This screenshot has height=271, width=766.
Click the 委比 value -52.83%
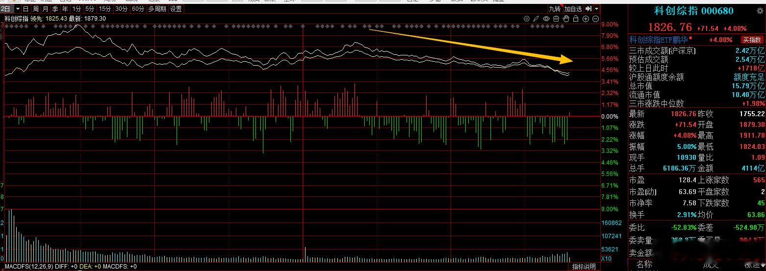tap(684, 227)
